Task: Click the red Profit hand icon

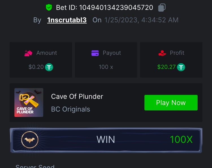Action: coord(162,53)
